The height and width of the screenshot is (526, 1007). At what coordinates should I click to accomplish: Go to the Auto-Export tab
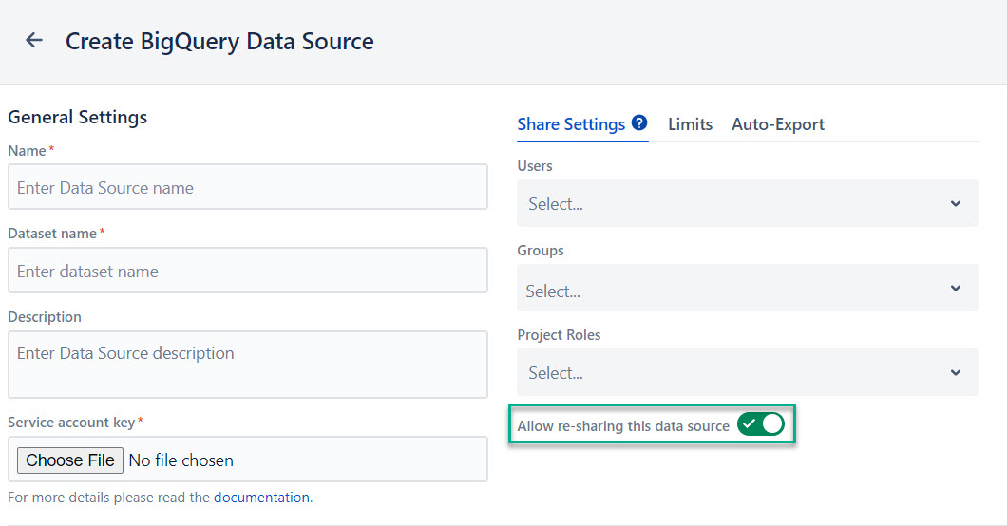(x=777, y=124)
